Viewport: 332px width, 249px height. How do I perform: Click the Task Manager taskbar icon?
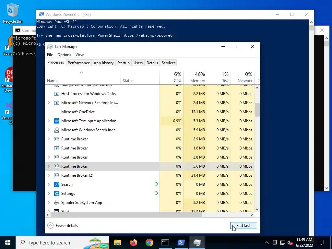[x=197, y=243]
